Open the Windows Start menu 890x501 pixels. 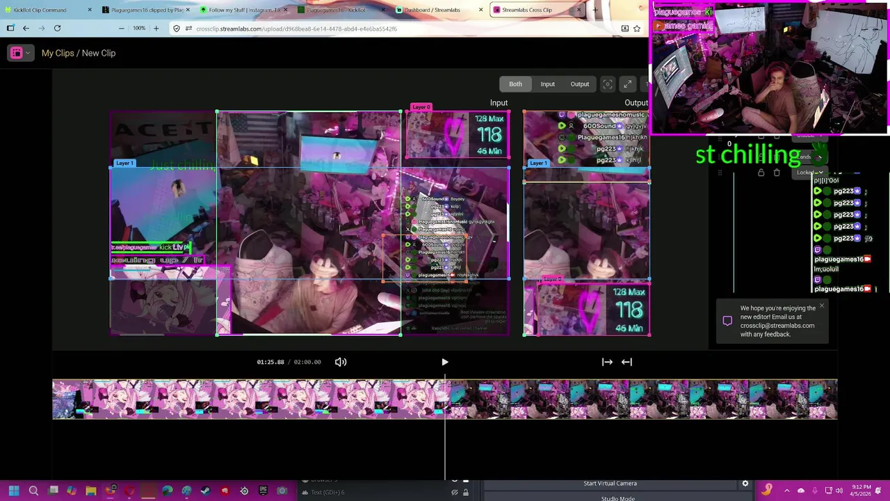pos(13,491)
